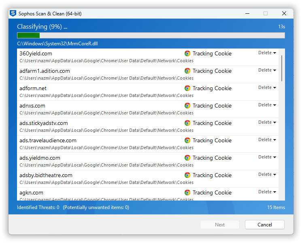Click the cookie file path under ads.yieldmo.com
Screen dimensions: 302x243
(x=106, y=165)
